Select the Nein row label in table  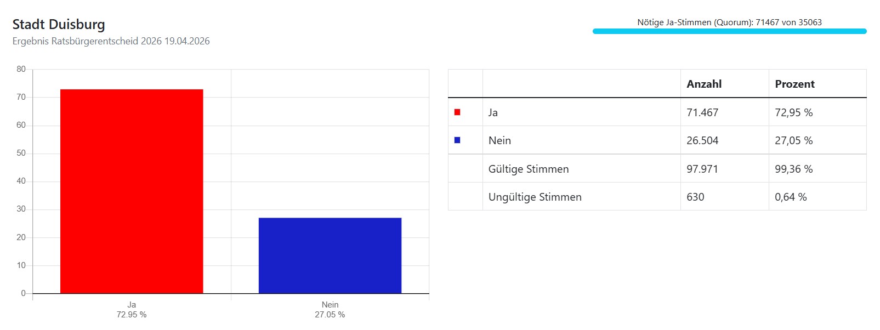499,140
